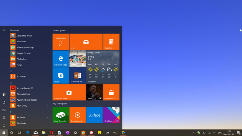The height and width of the screenshot is (136, 242).
Task: Open OneNote from the taskbar
Action: click(x=67, y=133)
